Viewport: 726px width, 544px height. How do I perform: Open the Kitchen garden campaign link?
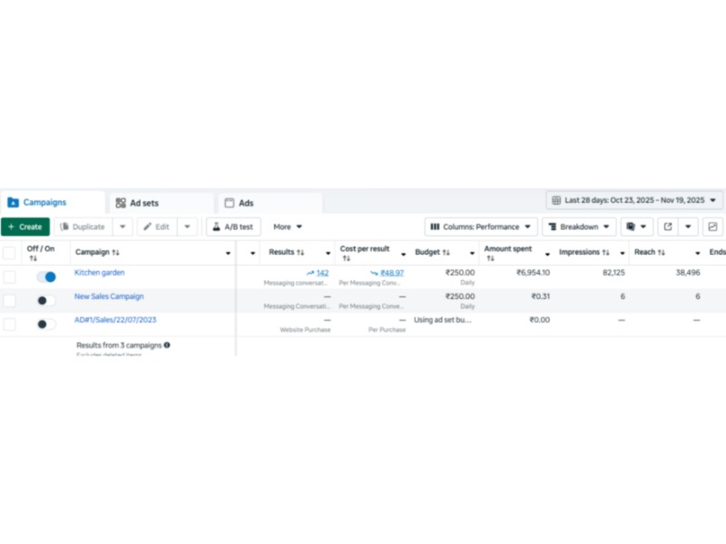click(100, 273)
